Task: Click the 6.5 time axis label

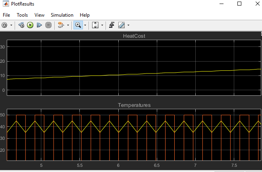Action: [x=157, y=166]
